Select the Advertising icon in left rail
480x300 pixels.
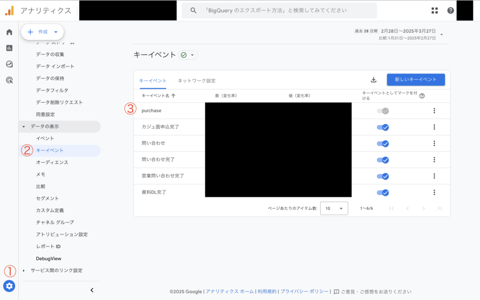pyautogui.click(x=9, y=80)
